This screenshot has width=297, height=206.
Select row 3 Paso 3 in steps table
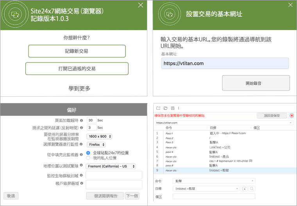coord(225,142)
